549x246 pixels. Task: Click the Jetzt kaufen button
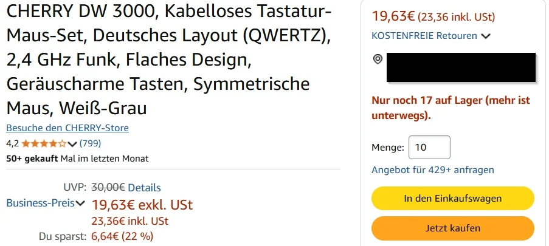pyautogui.click(x=453, y=228)
